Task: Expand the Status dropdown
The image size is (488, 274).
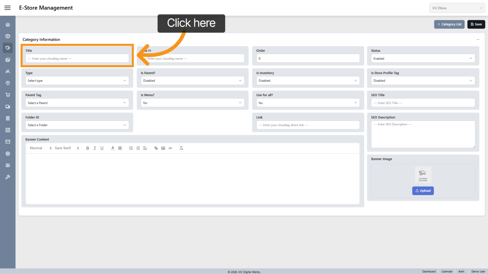Action: [423, 59]
